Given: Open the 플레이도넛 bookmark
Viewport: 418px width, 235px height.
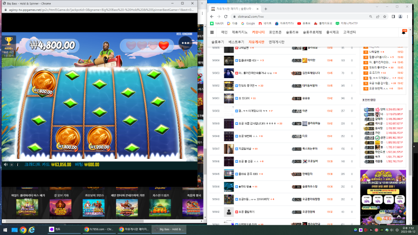Looking at the screenshot, I should coord(323,24).
